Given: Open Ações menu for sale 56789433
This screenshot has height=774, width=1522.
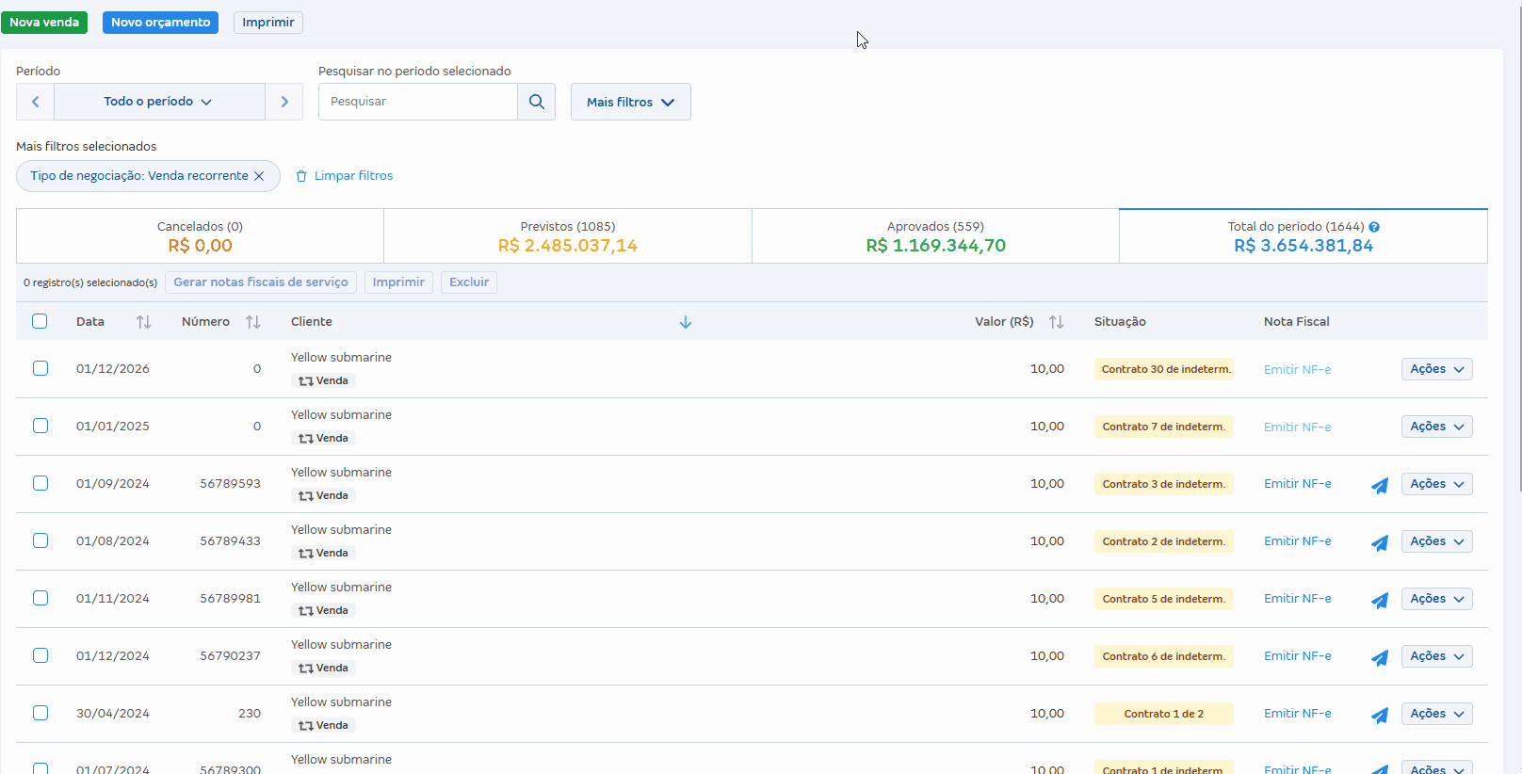Looking at the screenshot, I should [x=1436, y=541].
